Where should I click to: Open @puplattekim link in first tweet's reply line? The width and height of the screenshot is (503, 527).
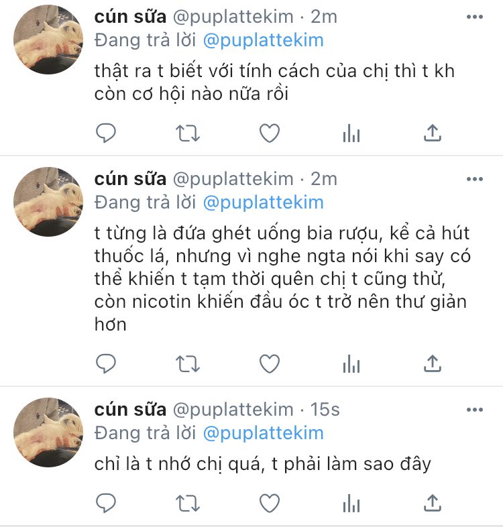(x=264, y=41)
